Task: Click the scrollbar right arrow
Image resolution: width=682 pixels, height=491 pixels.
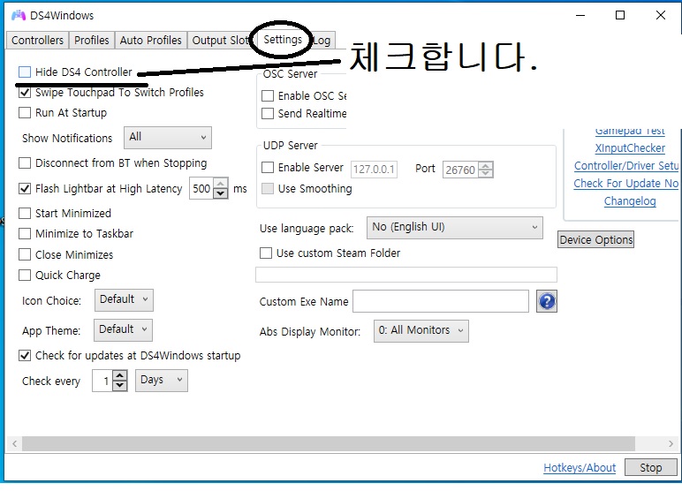Action: 671,443
